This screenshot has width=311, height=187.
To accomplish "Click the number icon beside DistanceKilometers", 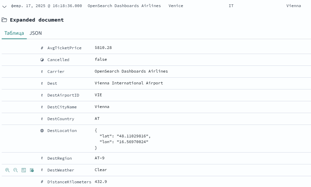I will (42, 182).
